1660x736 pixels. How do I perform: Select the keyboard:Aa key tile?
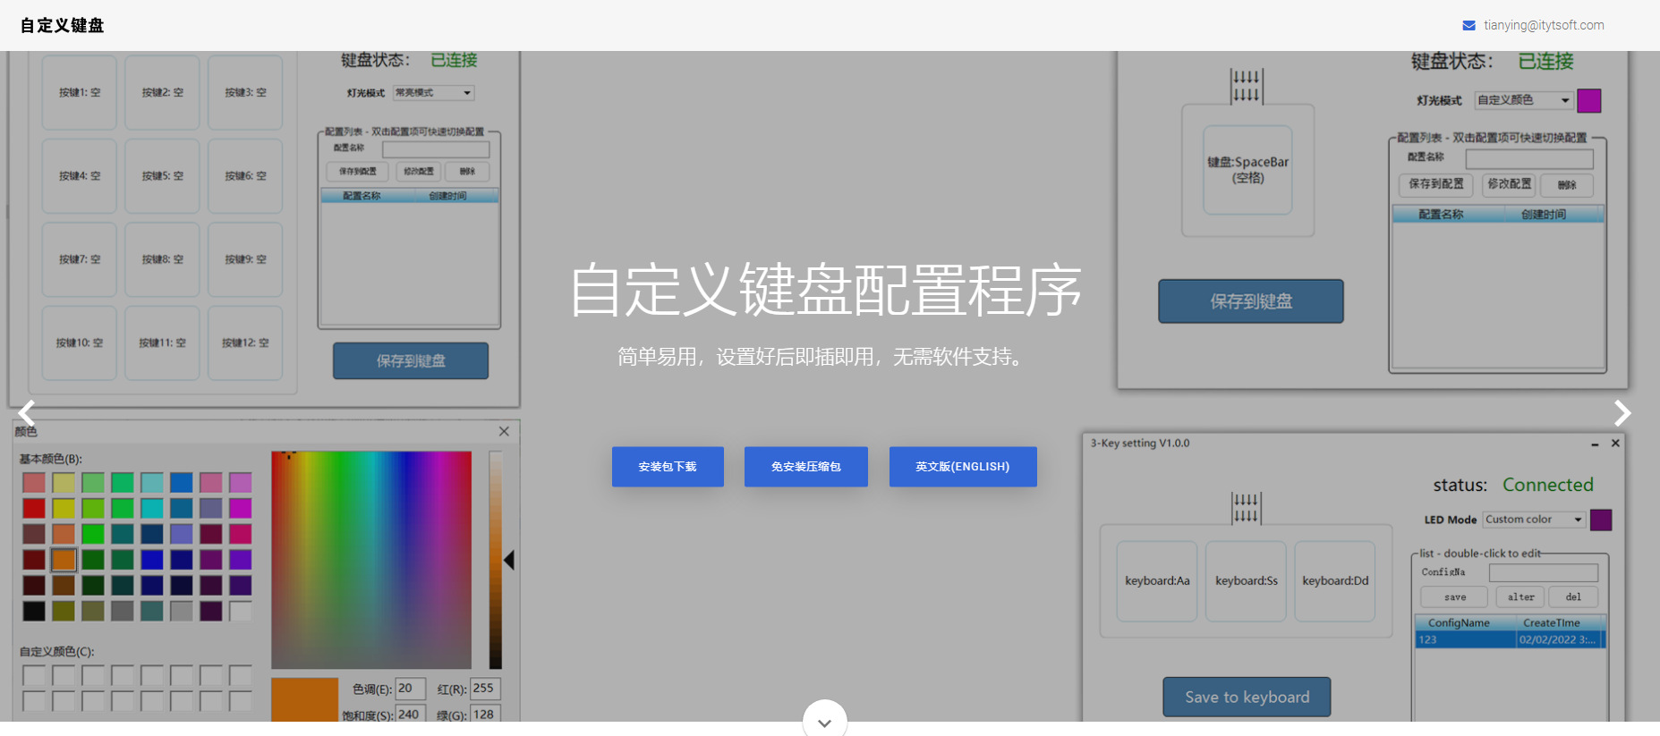point(1156,581)
